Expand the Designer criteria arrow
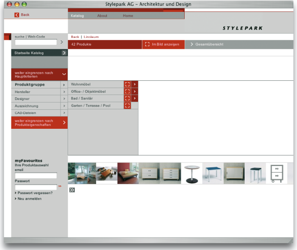The width and height of the screenshot is (297, 250). (x=64, y=99)
